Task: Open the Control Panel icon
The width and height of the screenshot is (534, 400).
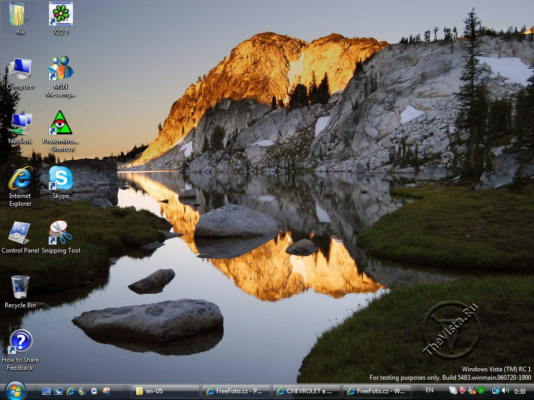Action: coord(20,238)
